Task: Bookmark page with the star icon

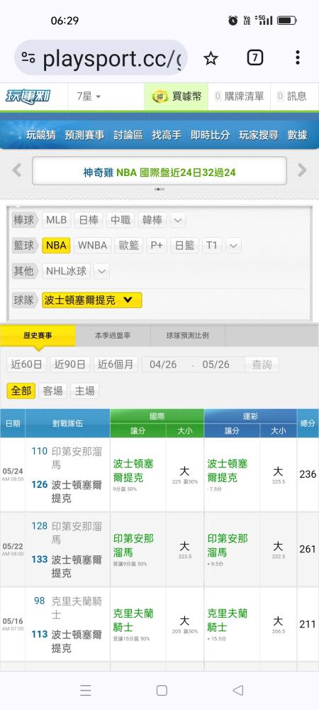Action: [x=211, y=58]
